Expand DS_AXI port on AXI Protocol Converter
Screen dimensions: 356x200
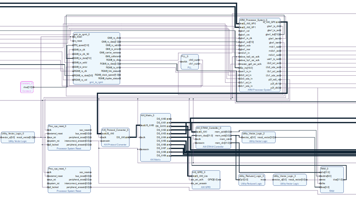point(126,137)
